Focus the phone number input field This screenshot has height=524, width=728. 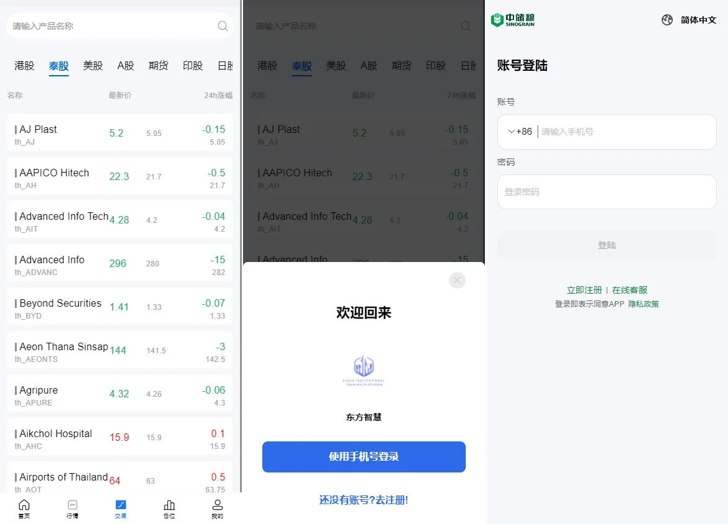click(627, 132)
